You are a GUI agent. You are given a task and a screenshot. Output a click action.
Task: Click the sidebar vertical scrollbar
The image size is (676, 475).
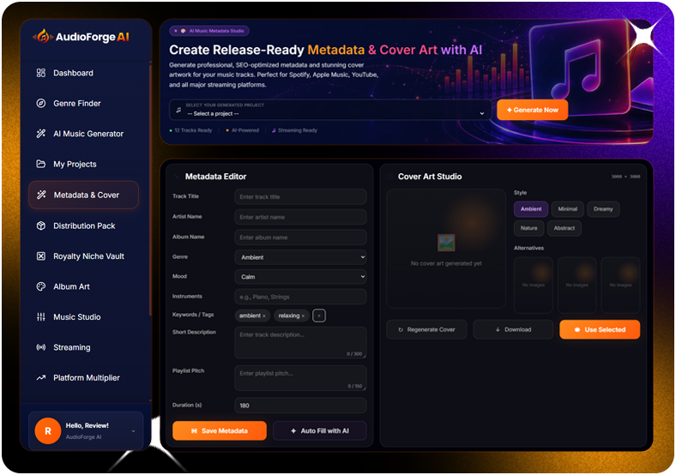click(150, 189)
